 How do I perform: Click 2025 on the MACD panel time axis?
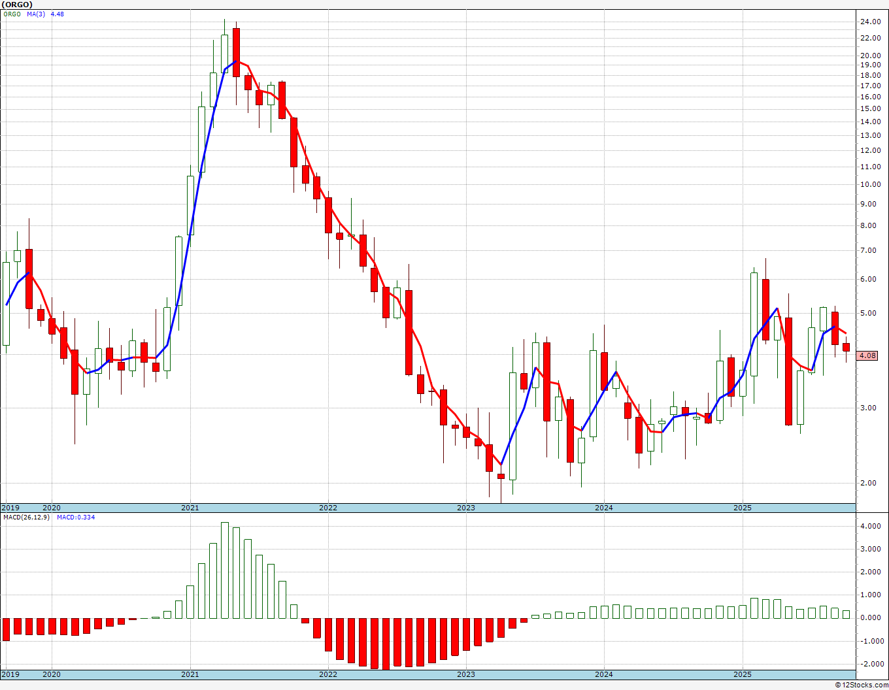coord(742,674)
